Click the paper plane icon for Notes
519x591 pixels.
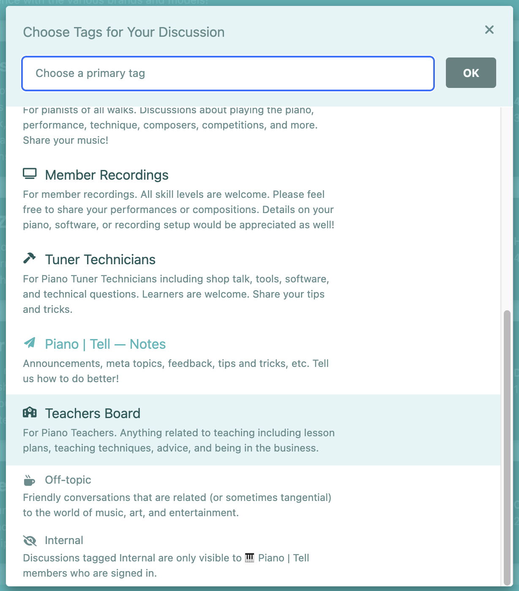point(30,343)
